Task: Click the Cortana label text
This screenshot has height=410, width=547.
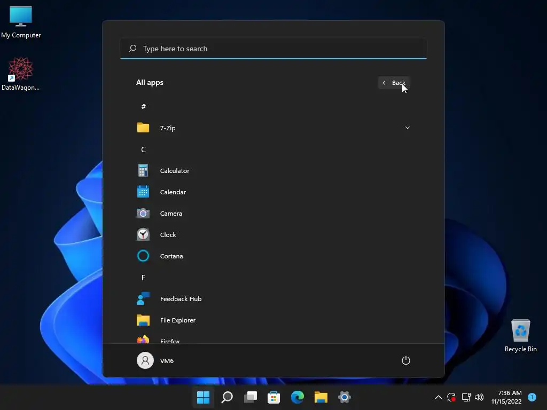Action: click(x=171, y=256)
